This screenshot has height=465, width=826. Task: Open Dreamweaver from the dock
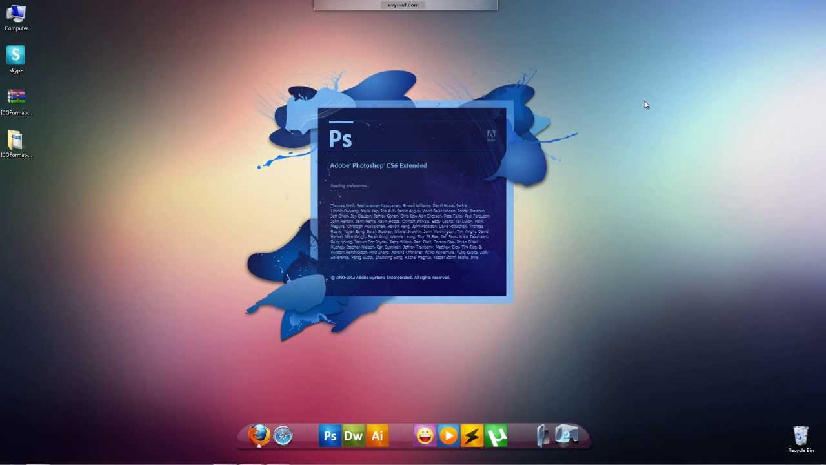[x=353, y=436]
